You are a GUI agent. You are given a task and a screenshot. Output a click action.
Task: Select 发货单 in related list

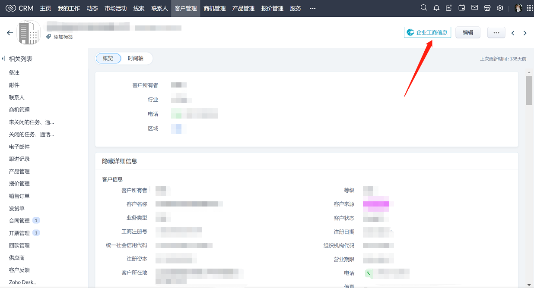pos(17,208)
